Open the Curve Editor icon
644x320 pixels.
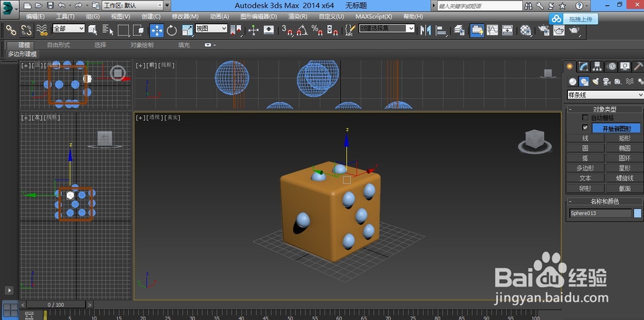pyautogui.click(x=492, y=30)
